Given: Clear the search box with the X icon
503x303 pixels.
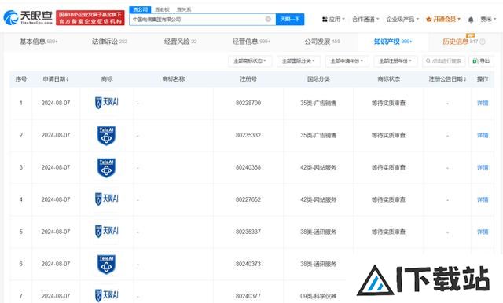Looking at the screenshot, I should pyautogui.click(x=268, y=19).
